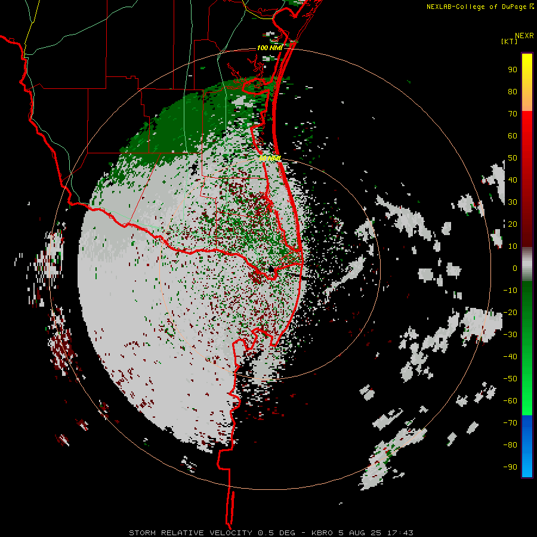The image size is (537, 537).
Task: Click the -30 value on the velocity scale
Action: pos(510,335)
